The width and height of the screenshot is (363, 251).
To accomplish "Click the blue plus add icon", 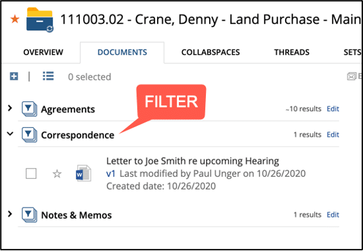I will point(14,76).
